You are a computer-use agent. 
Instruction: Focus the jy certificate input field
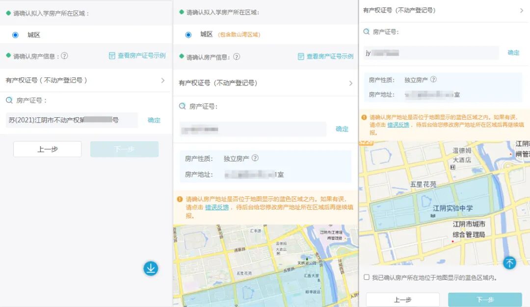431,53
